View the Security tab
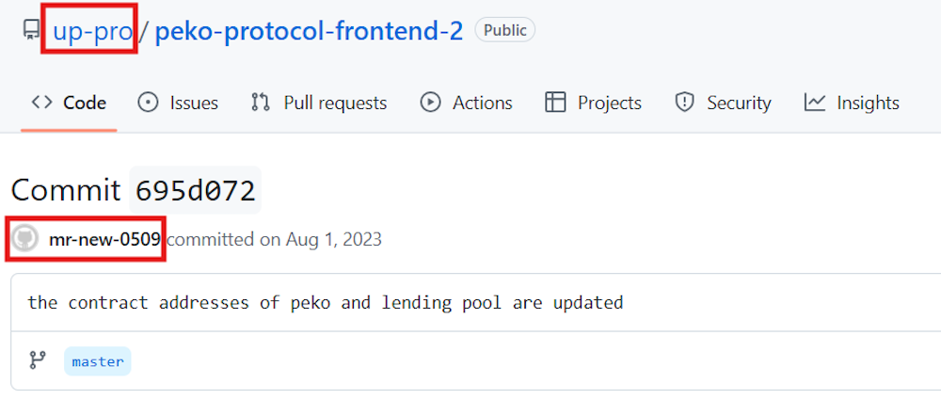The image size is (941, 399). coord(739,103)
